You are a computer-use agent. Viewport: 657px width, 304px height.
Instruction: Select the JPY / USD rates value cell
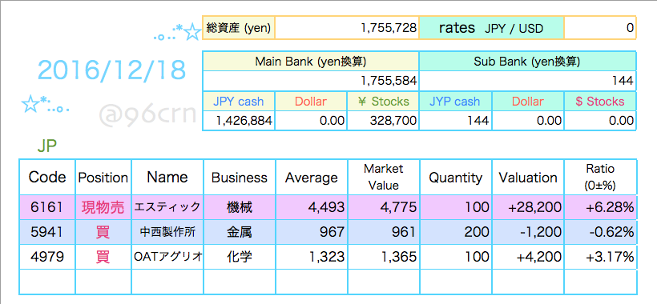point(600,28)
